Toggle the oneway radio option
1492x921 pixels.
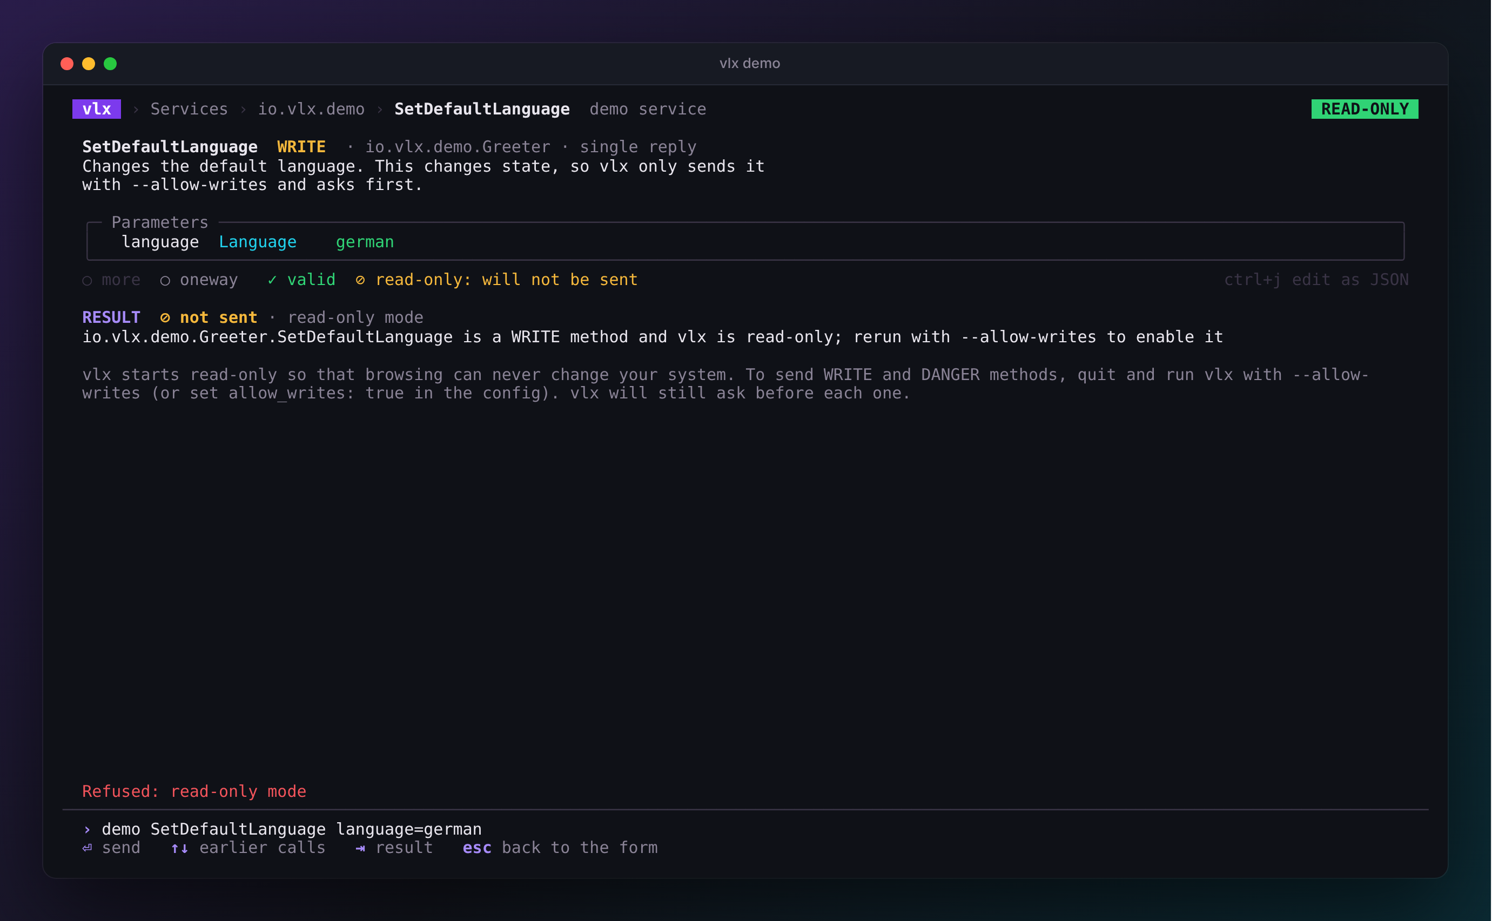[x=199, y=280]
